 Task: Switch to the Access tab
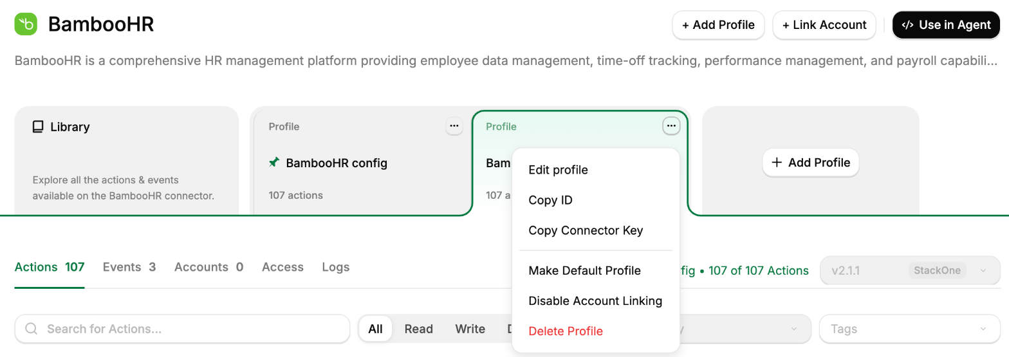pyautogui.click(x=282, y=267)
